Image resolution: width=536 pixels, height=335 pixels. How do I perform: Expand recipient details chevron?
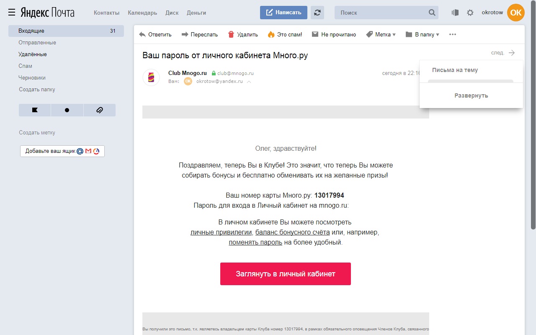pos(249,82)
